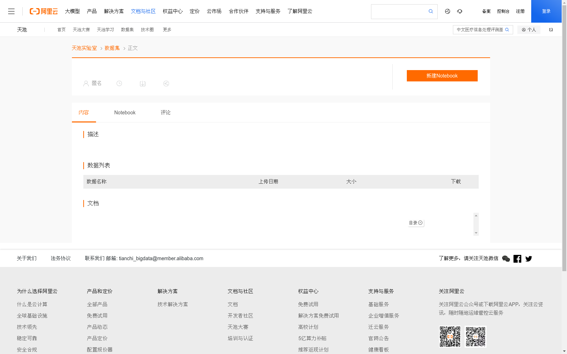Open the 产品 menu in the top nav
The width and height of the screenshot is (567, 354).
pyautogui.click(x=92, y=11)
